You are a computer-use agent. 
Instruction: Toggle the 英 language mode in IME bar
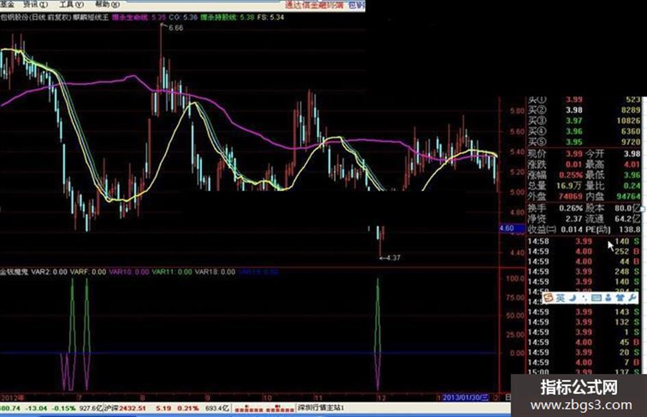click(560, 298)
